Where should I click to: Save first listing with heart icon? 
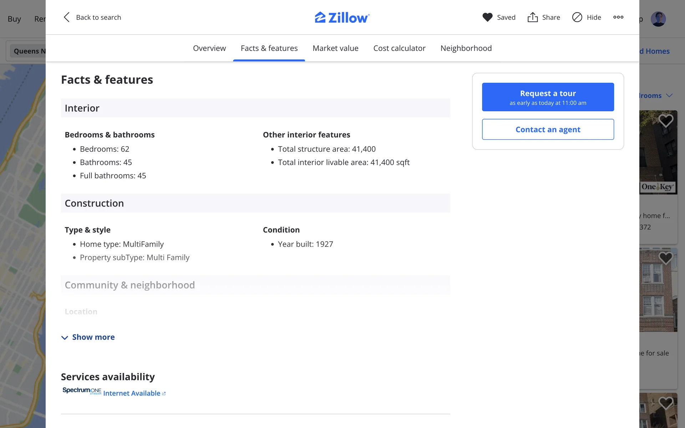666,121
